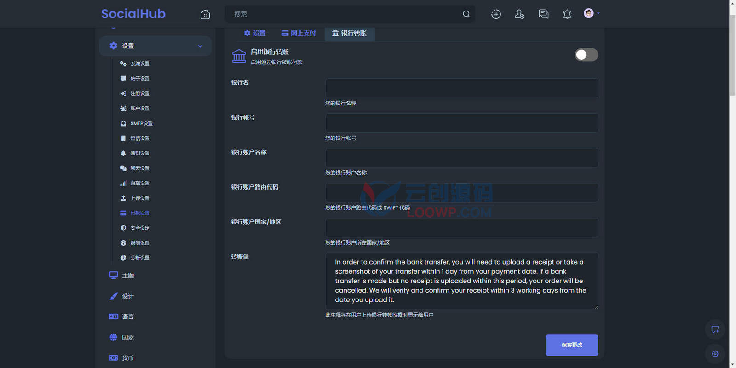The height and width of the screenshot is (368, 736).
Task: Click the 安全设定 shield icon
Action: pos(123,228)
